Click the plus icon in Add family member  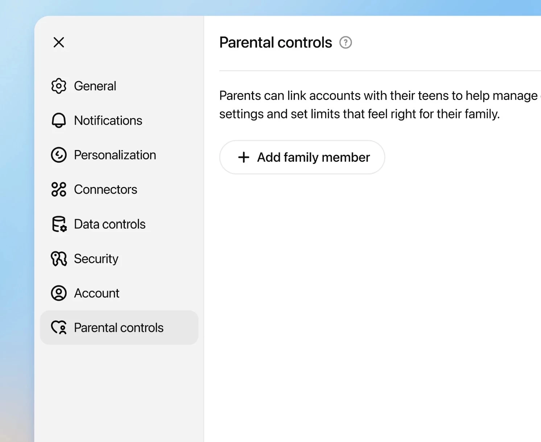pos(244,157)
